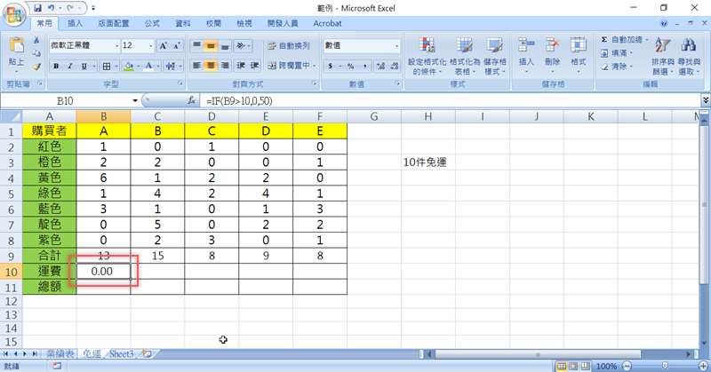
Task: Toggle Underline formatting
Action: click(84, 67)
